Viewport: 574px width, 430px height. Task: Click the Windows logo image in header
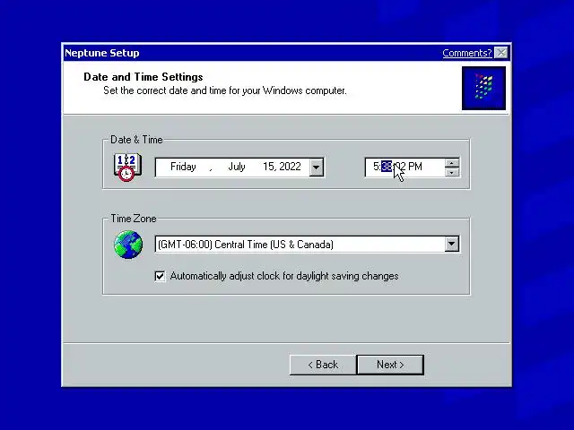tap(483, 88)
